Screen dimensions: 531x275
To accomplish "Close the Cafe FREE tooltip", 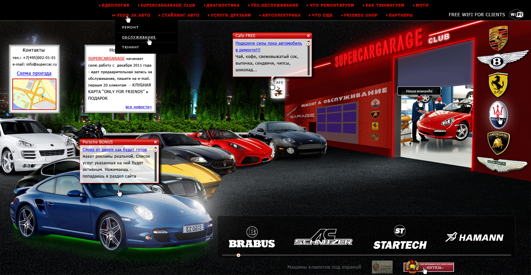I will 308,35.
